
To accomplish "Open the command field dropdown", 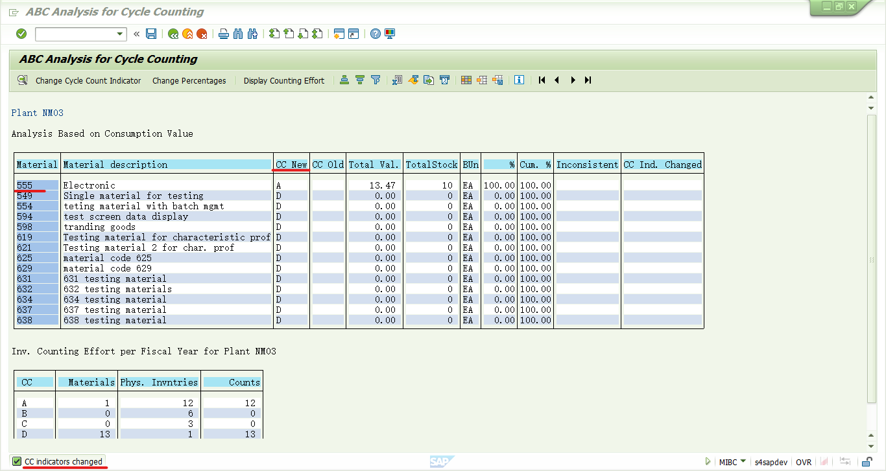I will tap(121, 34).
